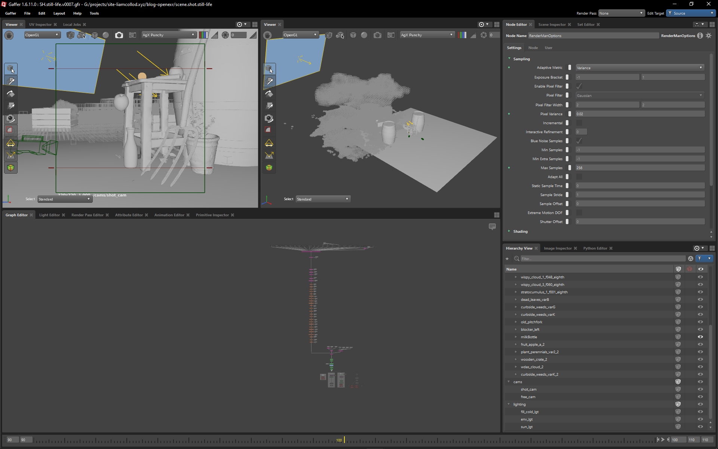
Task: Click the image view snapshot camera icon in the Viewer
Action: pyautogui.click(x=119, y=35)
